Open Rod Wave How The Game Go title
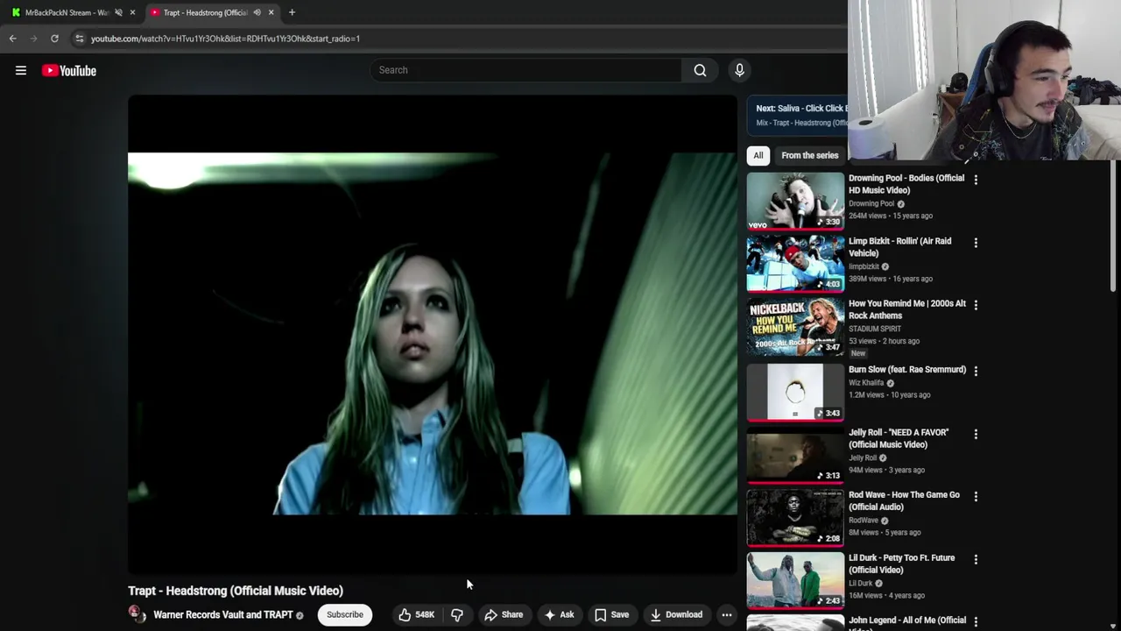The width and height of the screenshot is (1121, 631). [x=904, y=500]
